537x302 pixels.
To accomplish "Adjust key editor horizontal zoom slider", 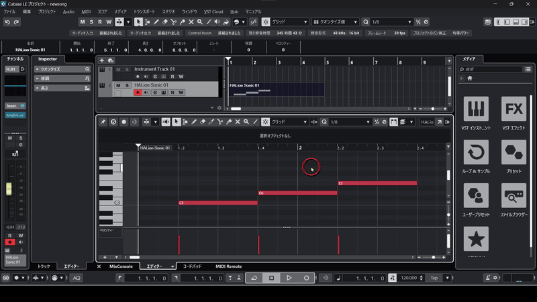I will click(x=433, y=257).
